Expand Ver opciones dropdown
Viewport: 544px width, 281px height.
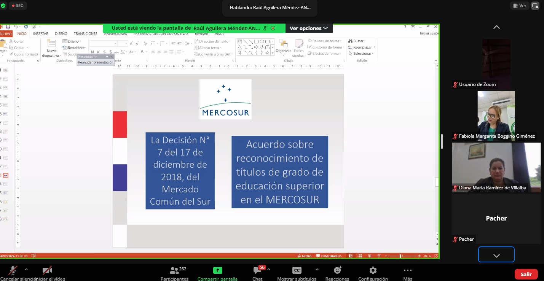click(309, 28)
